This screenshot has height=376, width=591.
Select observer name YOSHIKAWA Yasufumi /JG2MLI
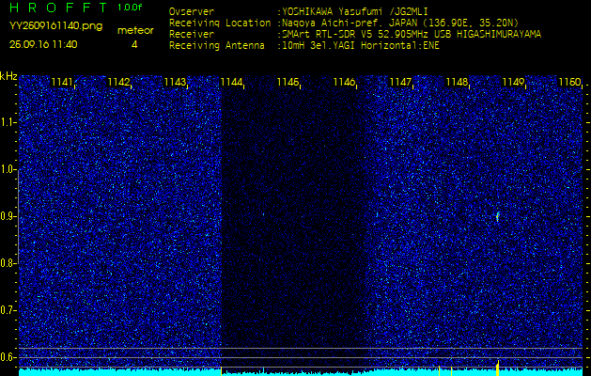tap(357, 11)
